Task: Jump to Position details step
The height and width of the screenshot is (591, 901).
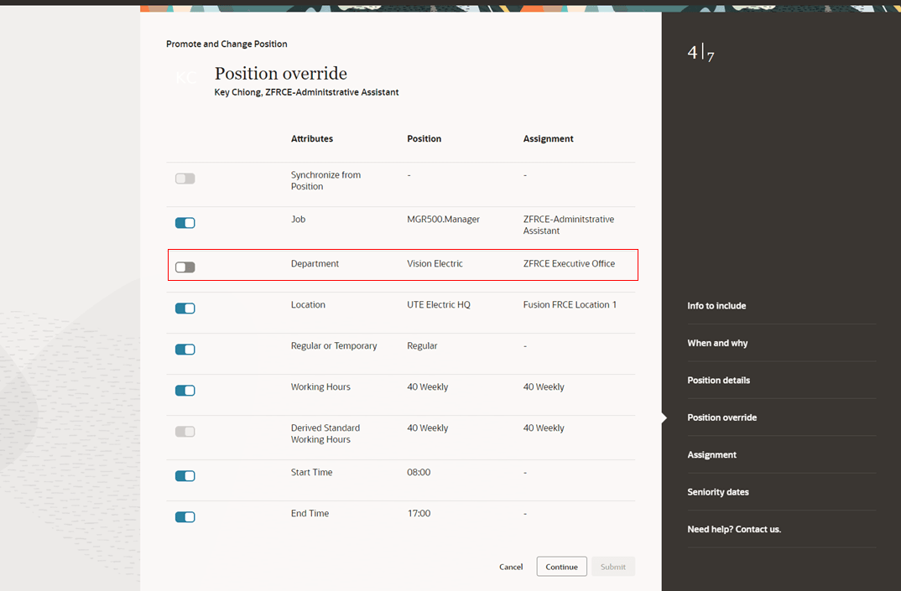Action: pos(718,381)
